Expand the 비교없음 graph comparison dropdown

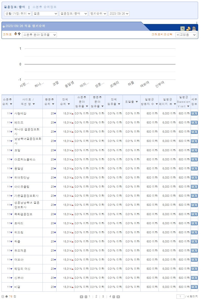tap(186, 35)
